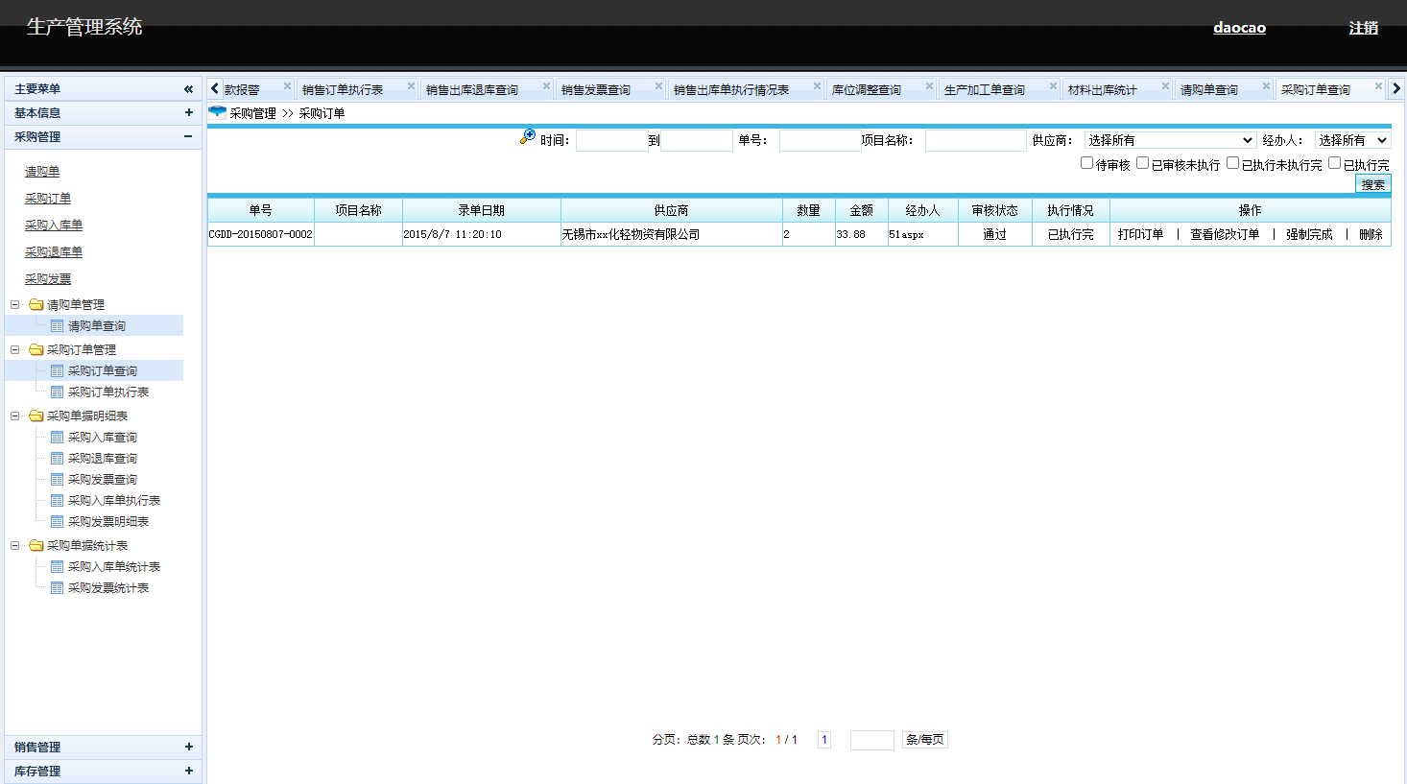Check the 已执行未执行完 filter option
The image size is (1407, 784).
click(x=1232, y=163)
